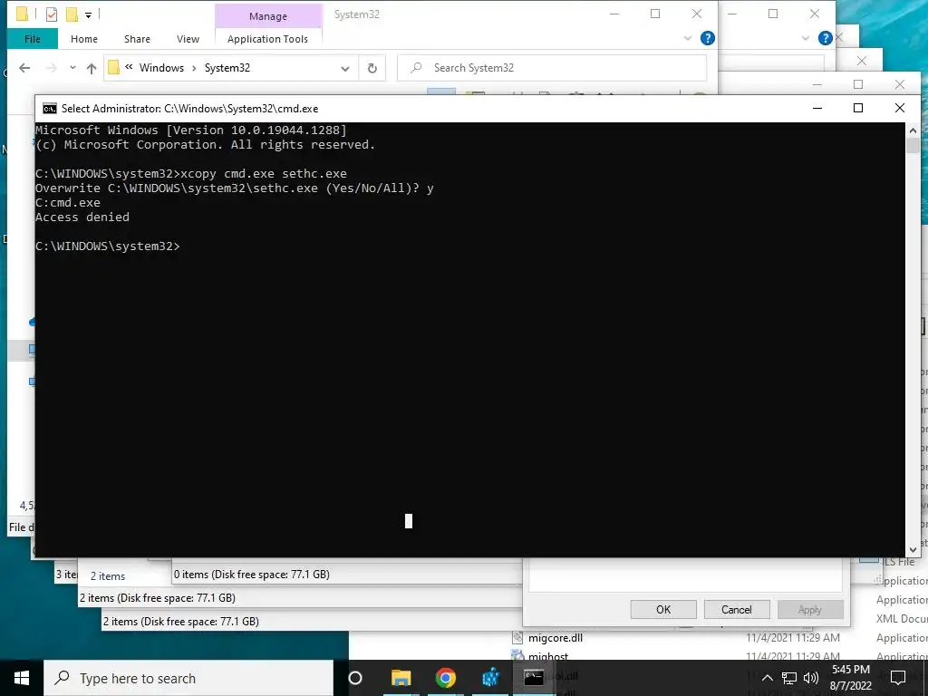Go up one folder level
The image size is (928, 696).
coord(92,68)
